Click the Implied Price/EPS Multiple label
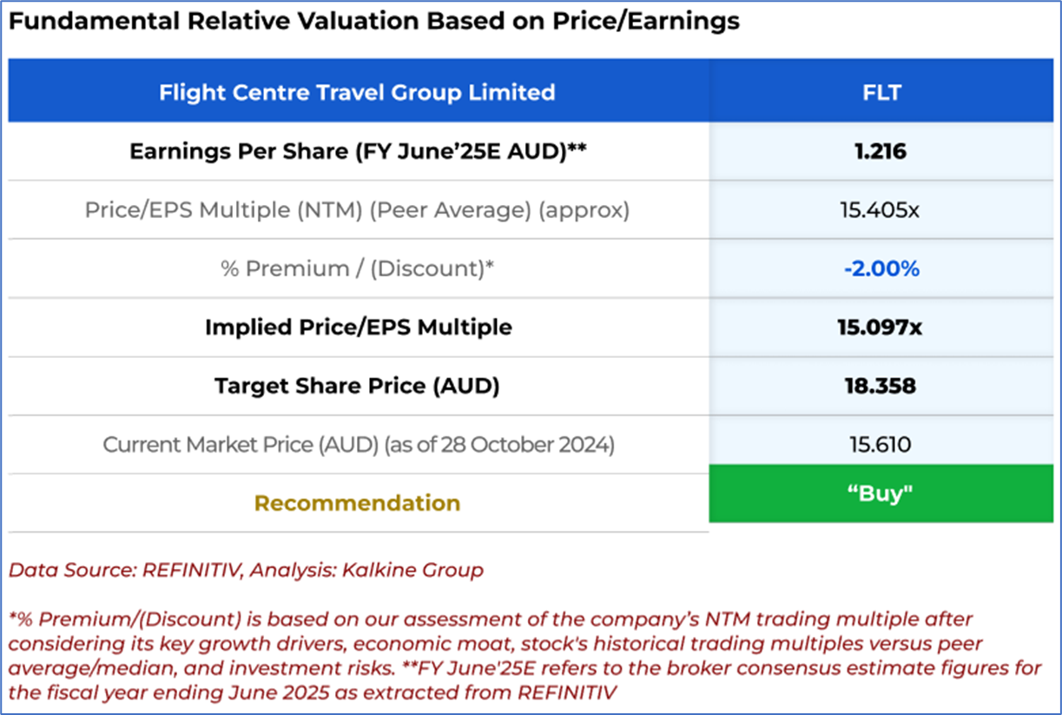The width and height of the screenshot is (1062, 715). tap(358, 327)
